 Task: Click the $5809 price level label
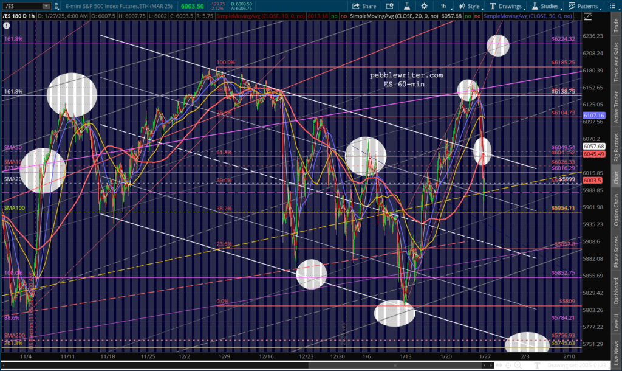(x=567, y=301)
